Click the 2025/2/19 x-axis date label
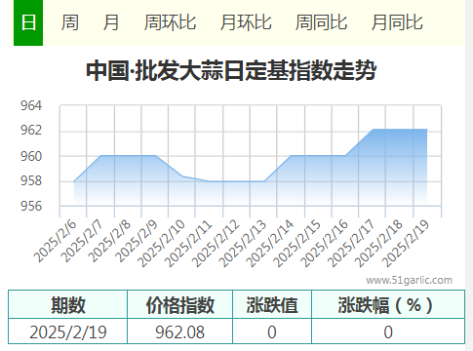This screenshot has width=473, height=351. click(406, 243)
